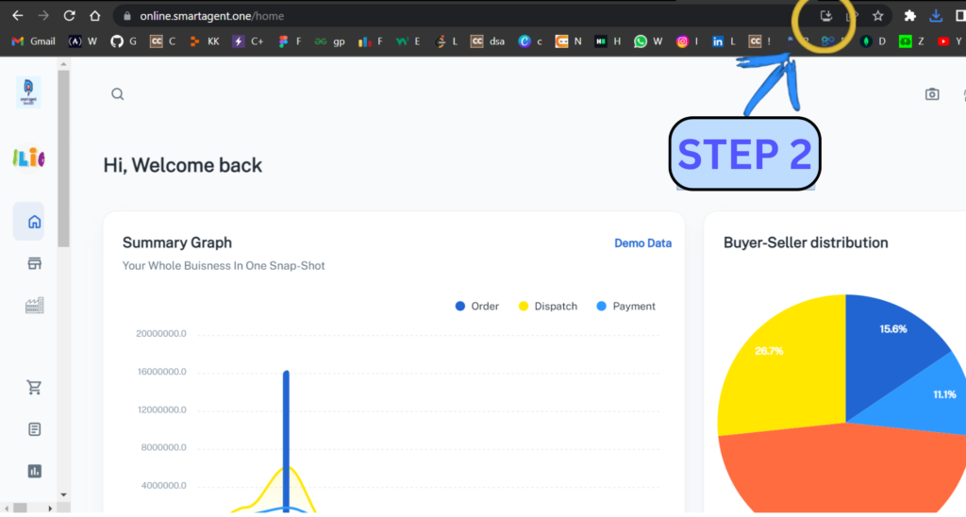Open the GeeksforGeeks gp bookmark
This screenshot has width=966, height=517.
pyautogui.click(x=329, y=42)
